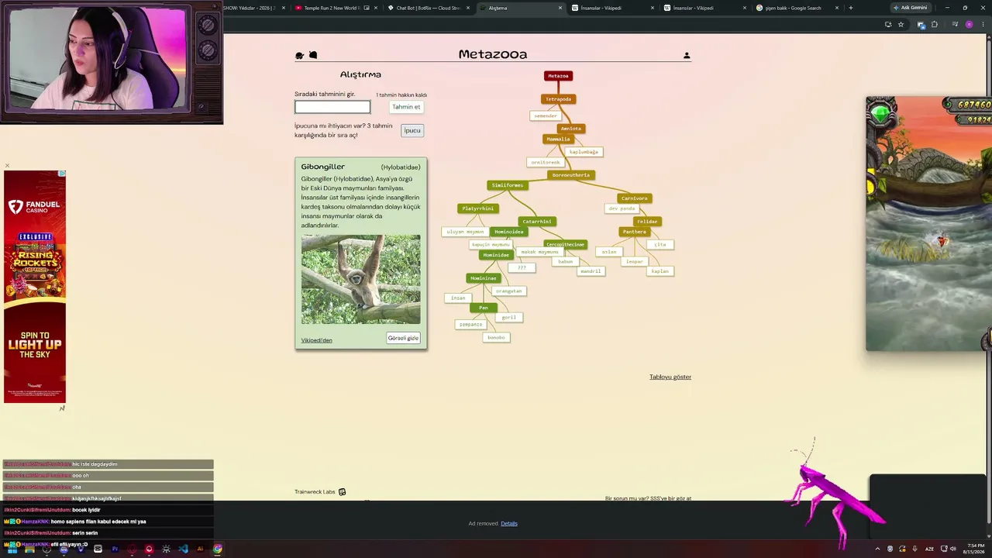Viewport: 992px width, 558px height.
Task: Open the Chrome profile avatar
Action: click(969, 25)
